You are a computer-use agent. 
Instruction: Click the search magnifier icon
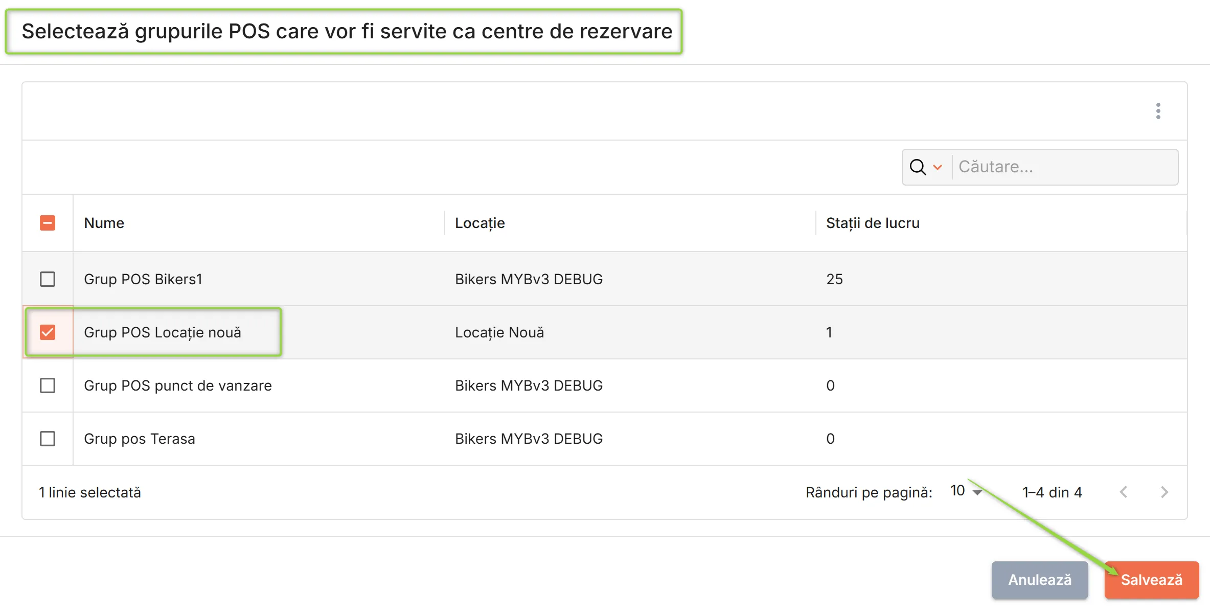[x=918, y=167]
